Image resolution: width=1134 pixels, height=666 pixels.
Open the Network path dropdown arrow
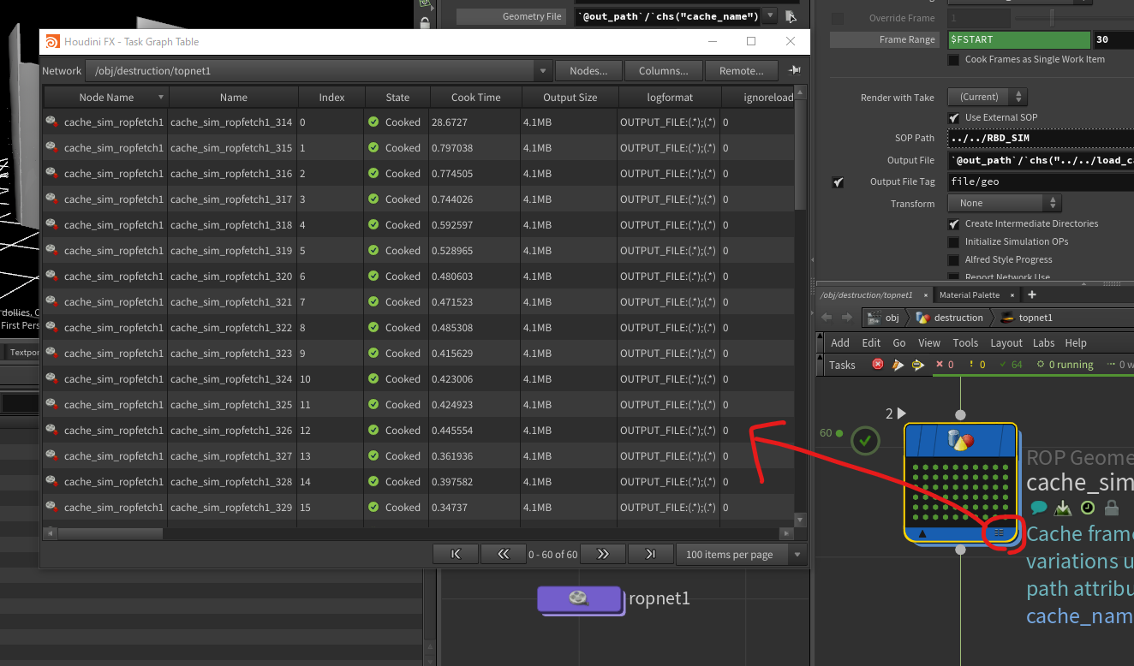[x=542, y=71]
